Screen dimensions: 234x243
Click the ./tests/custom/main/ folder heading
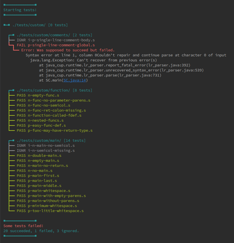coord(51,140)
